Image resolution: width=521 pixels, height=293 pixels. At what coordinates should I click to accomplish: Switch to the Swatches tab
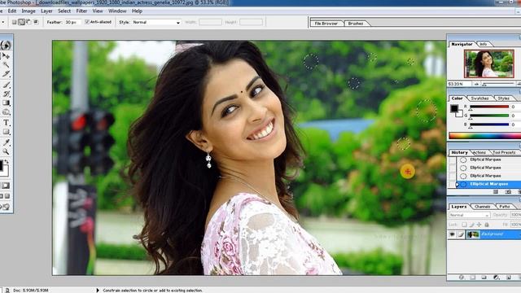click(479, 98)
